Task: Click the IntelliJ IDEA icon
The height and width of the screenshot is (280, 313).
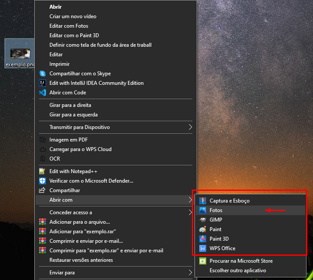Action: (43, 83)
